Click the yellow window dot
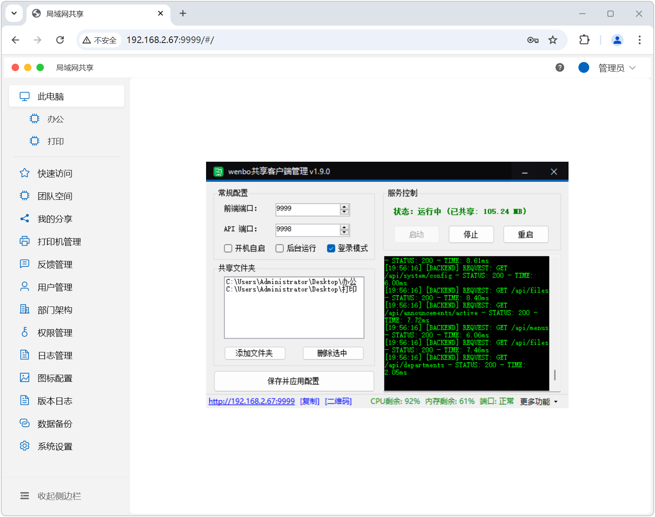 (x=28, y=67)
